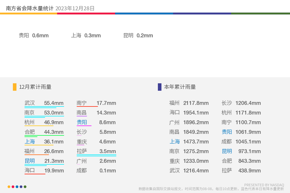Click 昆明 0.2mm daily rainfall entry
Viewport: 290px width, 193px height.
click(x=138, y=35)
